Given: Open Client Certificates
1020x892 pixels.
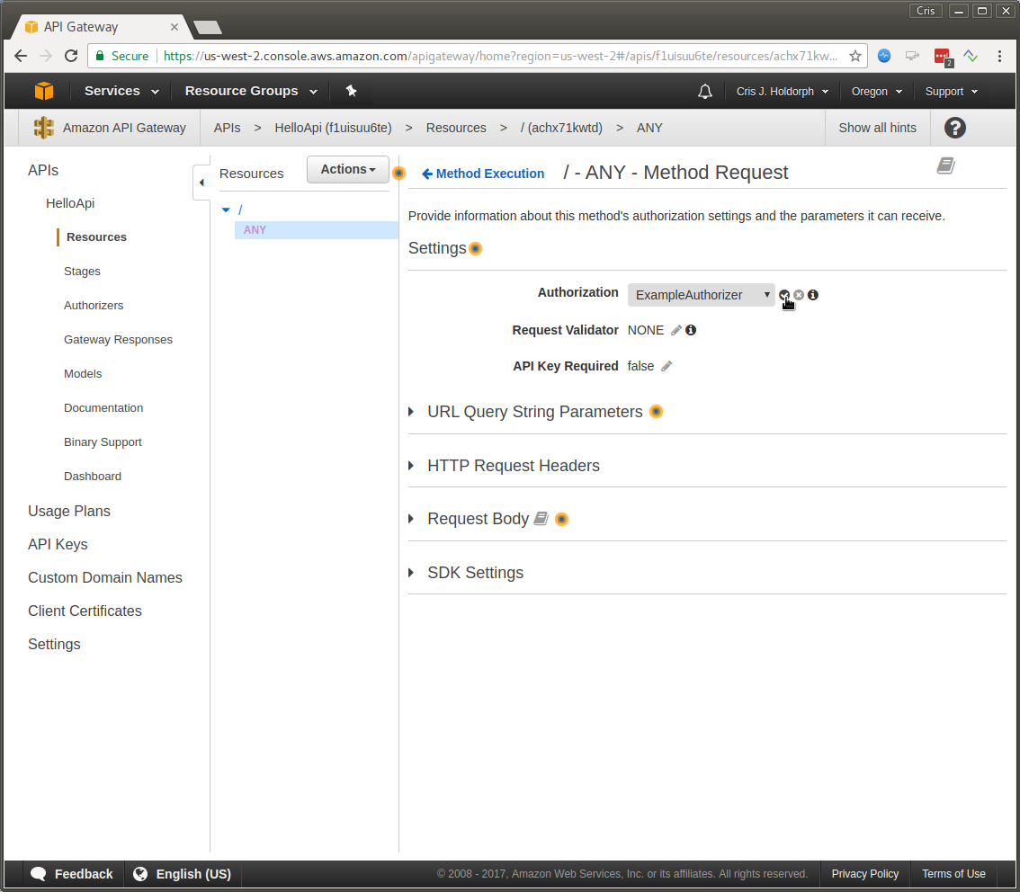Looking at the screenshot, I should pos(85,611).
